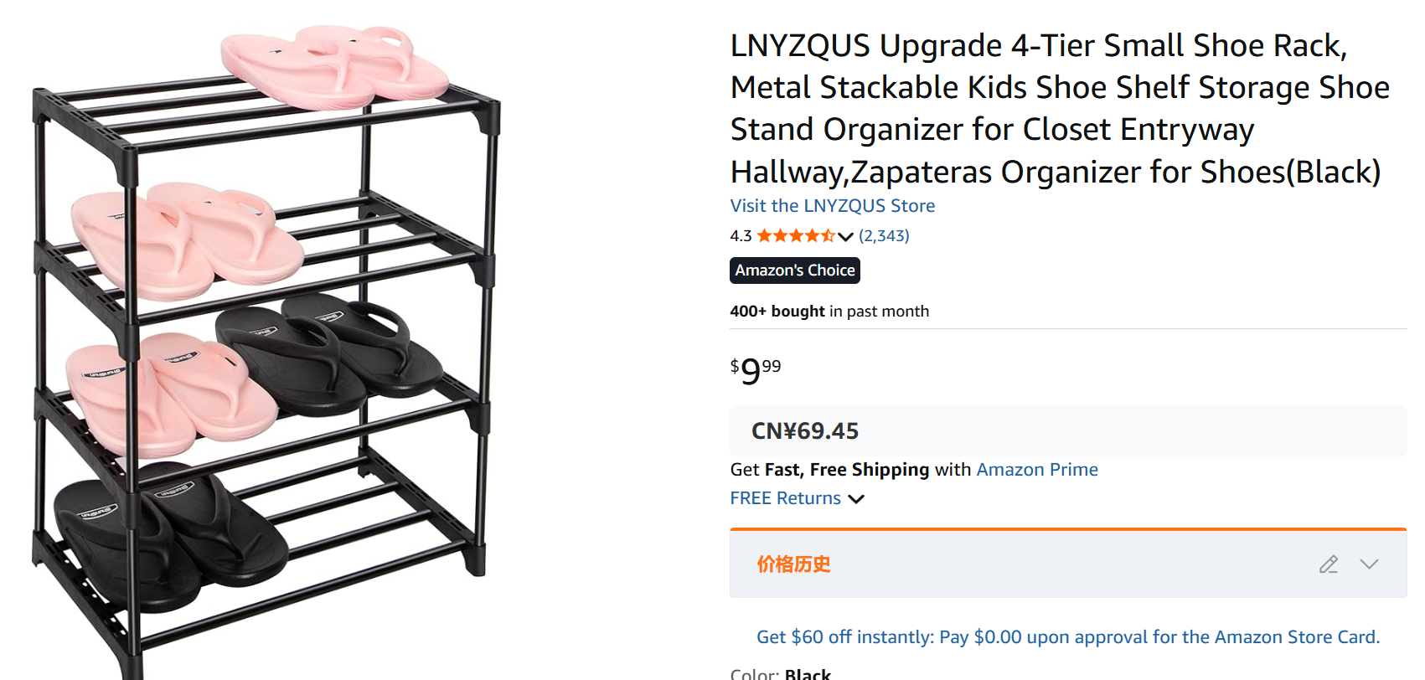Expand the 价格历史 panel chevron
Image resolution: width=1425 pixels, height=680 pixels.
coord(1369,564)
